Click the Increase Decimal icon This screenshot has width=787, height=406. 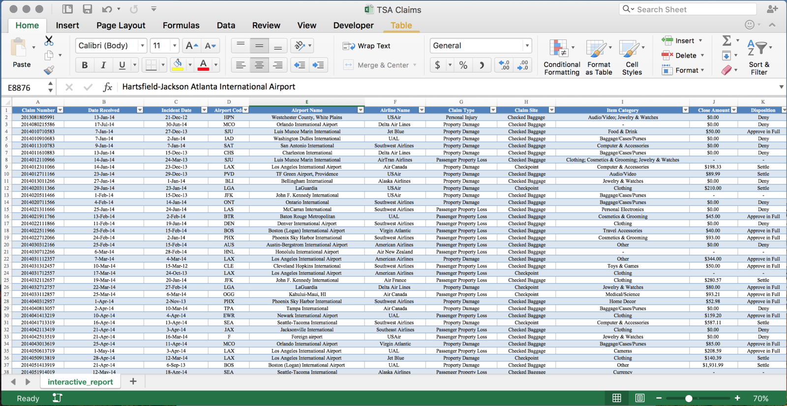click(x=504, y=65)
